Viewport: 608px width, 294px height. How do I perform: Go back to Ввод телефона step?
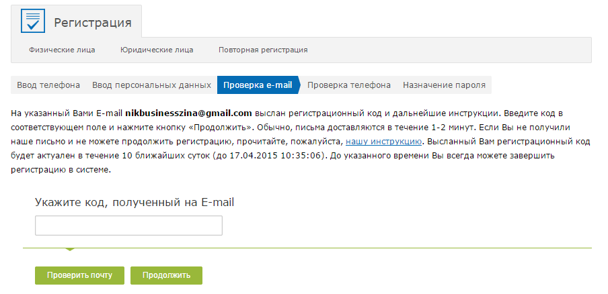48,85
